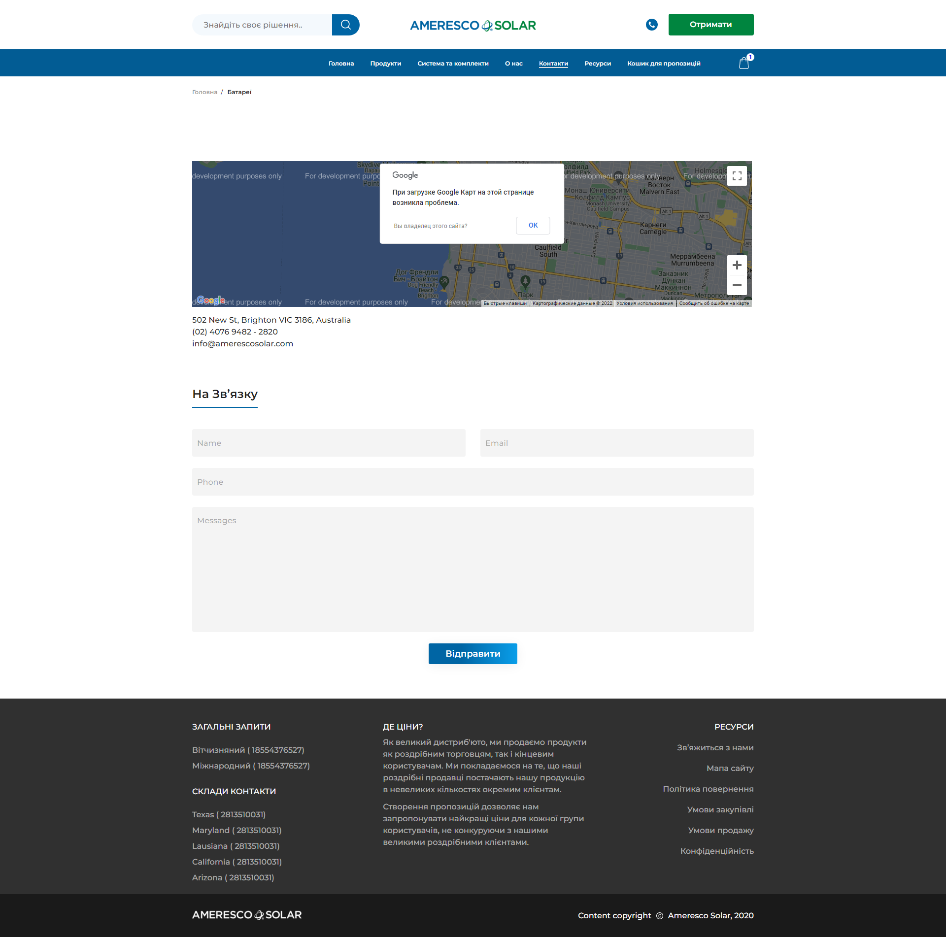Click Міжнародний phone number in footer
Screen dimensions: 946x937
point(251,766)
